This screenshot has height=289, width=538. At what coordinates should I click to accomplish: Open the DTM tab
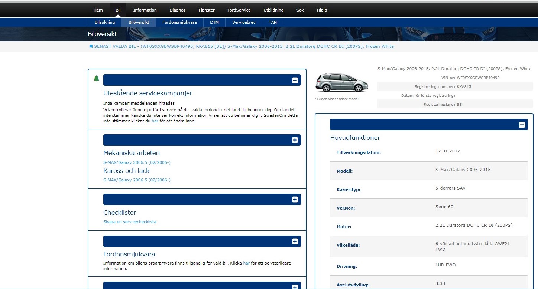[x=214, y=22]
